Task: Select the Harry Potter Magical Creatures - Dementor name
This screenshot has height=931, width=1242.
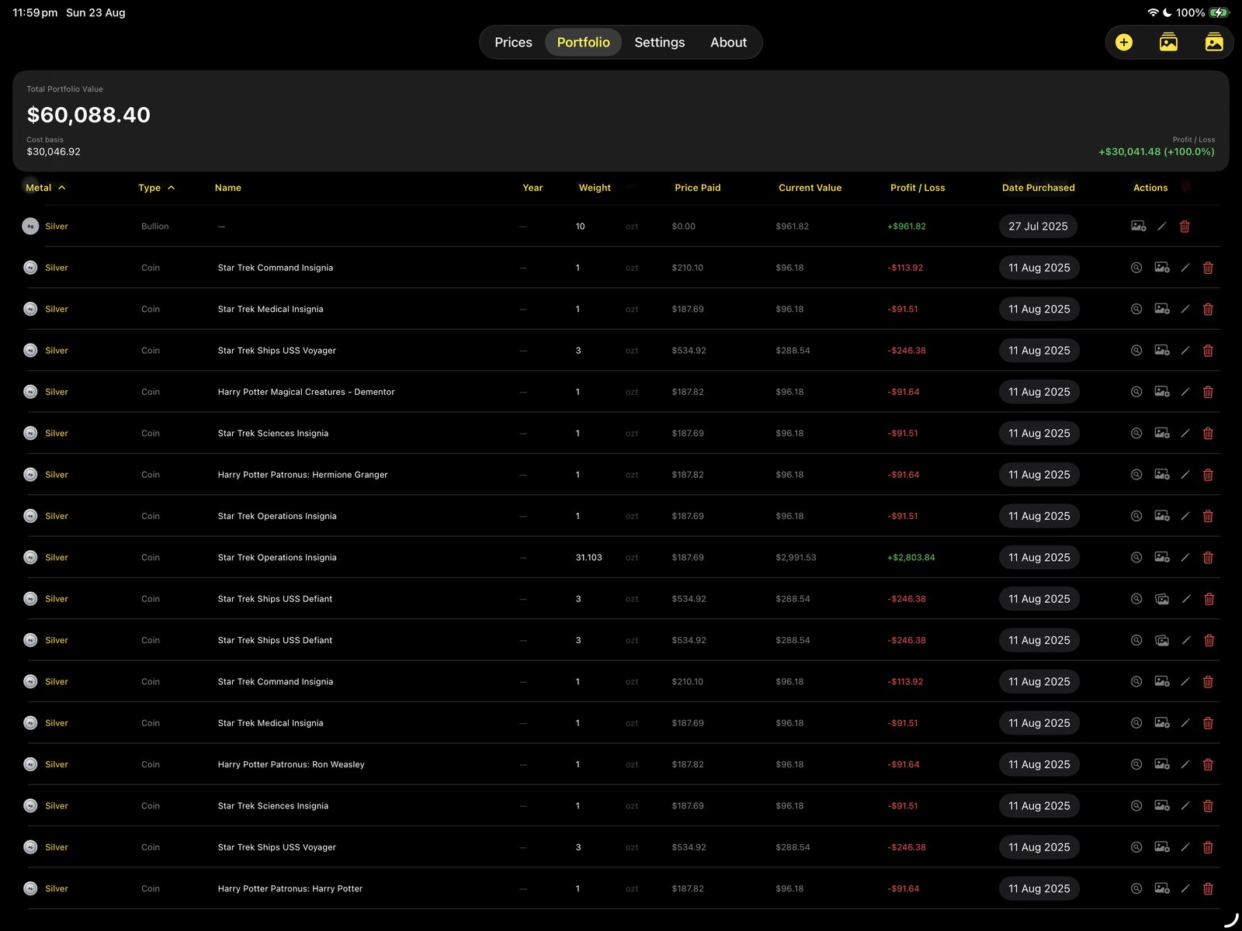Action: click(306, 392)
